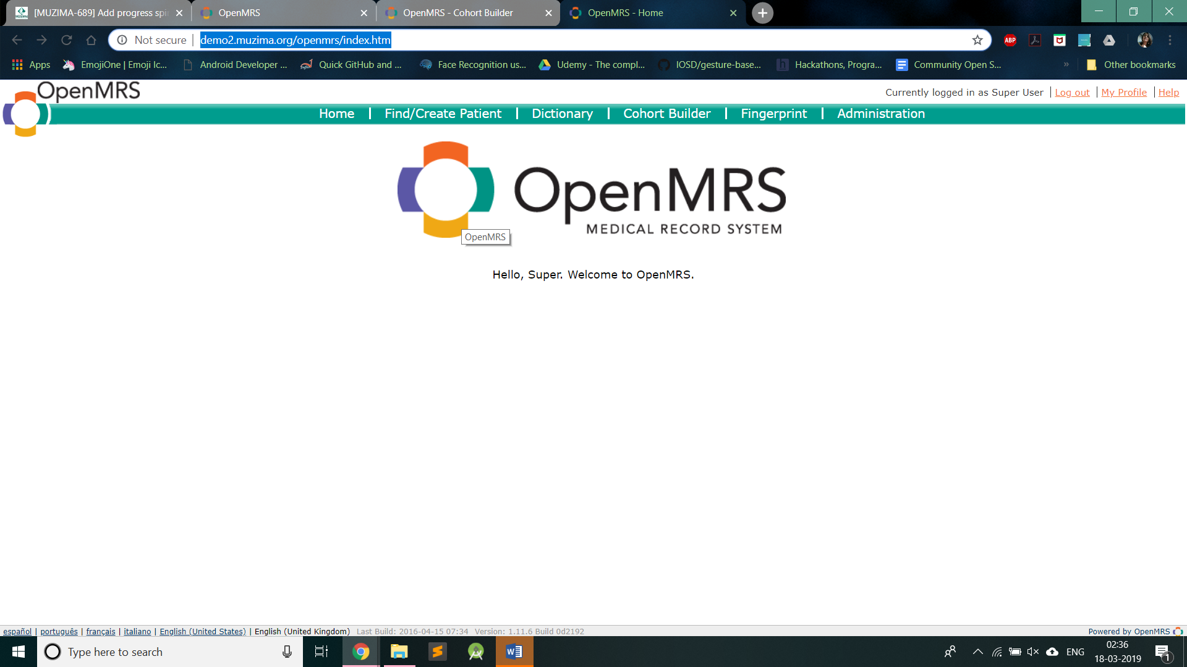
Task: Go to Home in the navigation bar
Action: (336, 114)
